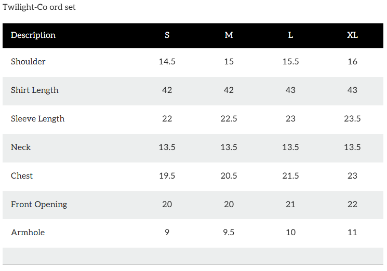The height and width of the screenshot is (271, 387).
Task: Select the XL size column header
Action: click(x=352, y=35)
